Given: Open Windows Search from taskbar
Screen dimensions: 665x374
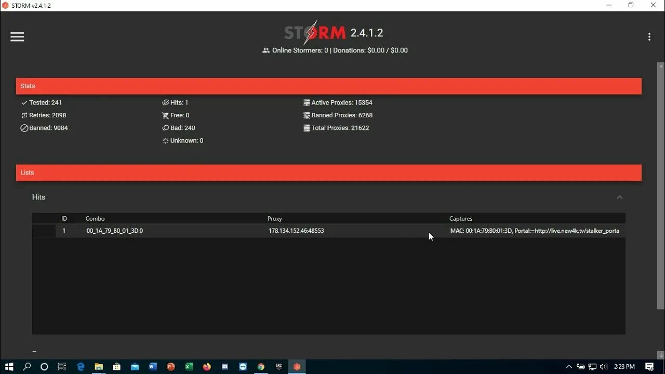Looking at the screenshot, I should point(27,367).
